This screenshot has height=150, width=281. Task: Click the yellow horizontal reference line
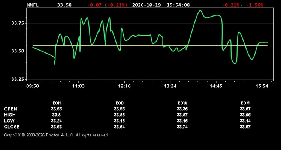click(x=150, y=46)
